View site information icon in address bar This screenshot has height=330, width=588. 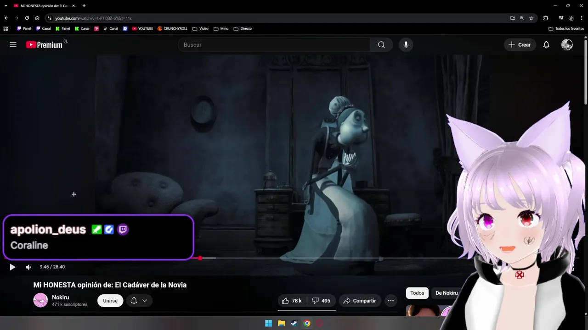[x=49, y=18]
